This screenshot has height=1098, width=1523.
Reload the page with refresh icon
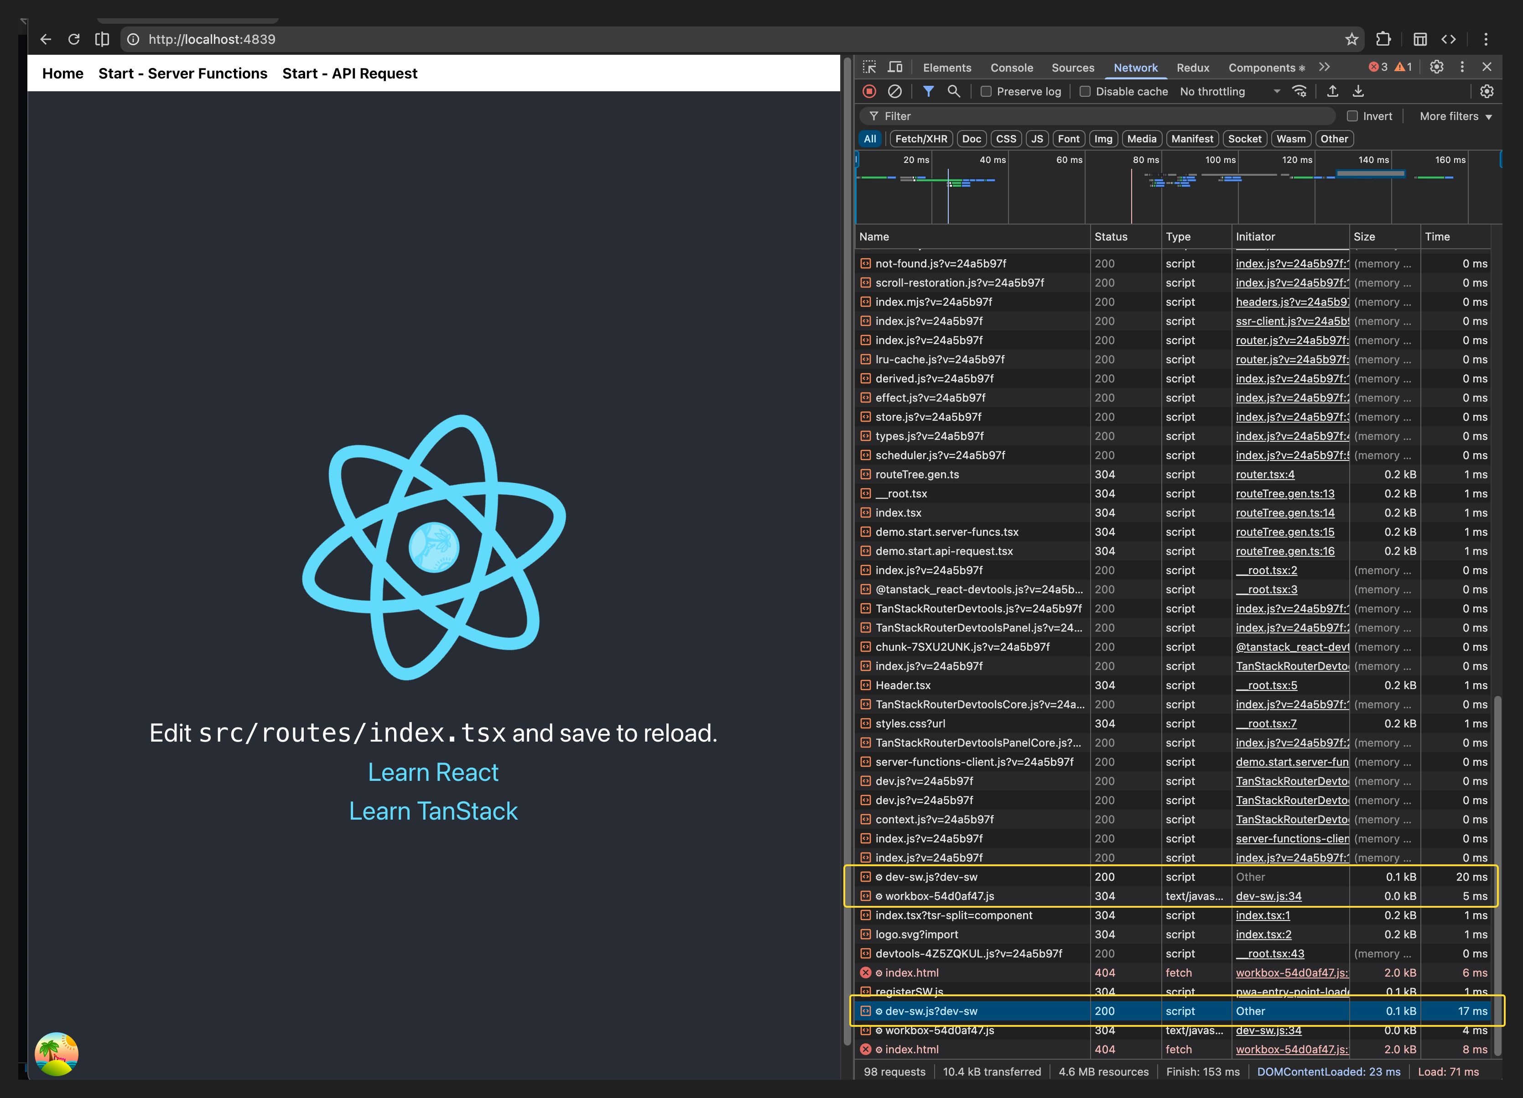tap(74, 39)
